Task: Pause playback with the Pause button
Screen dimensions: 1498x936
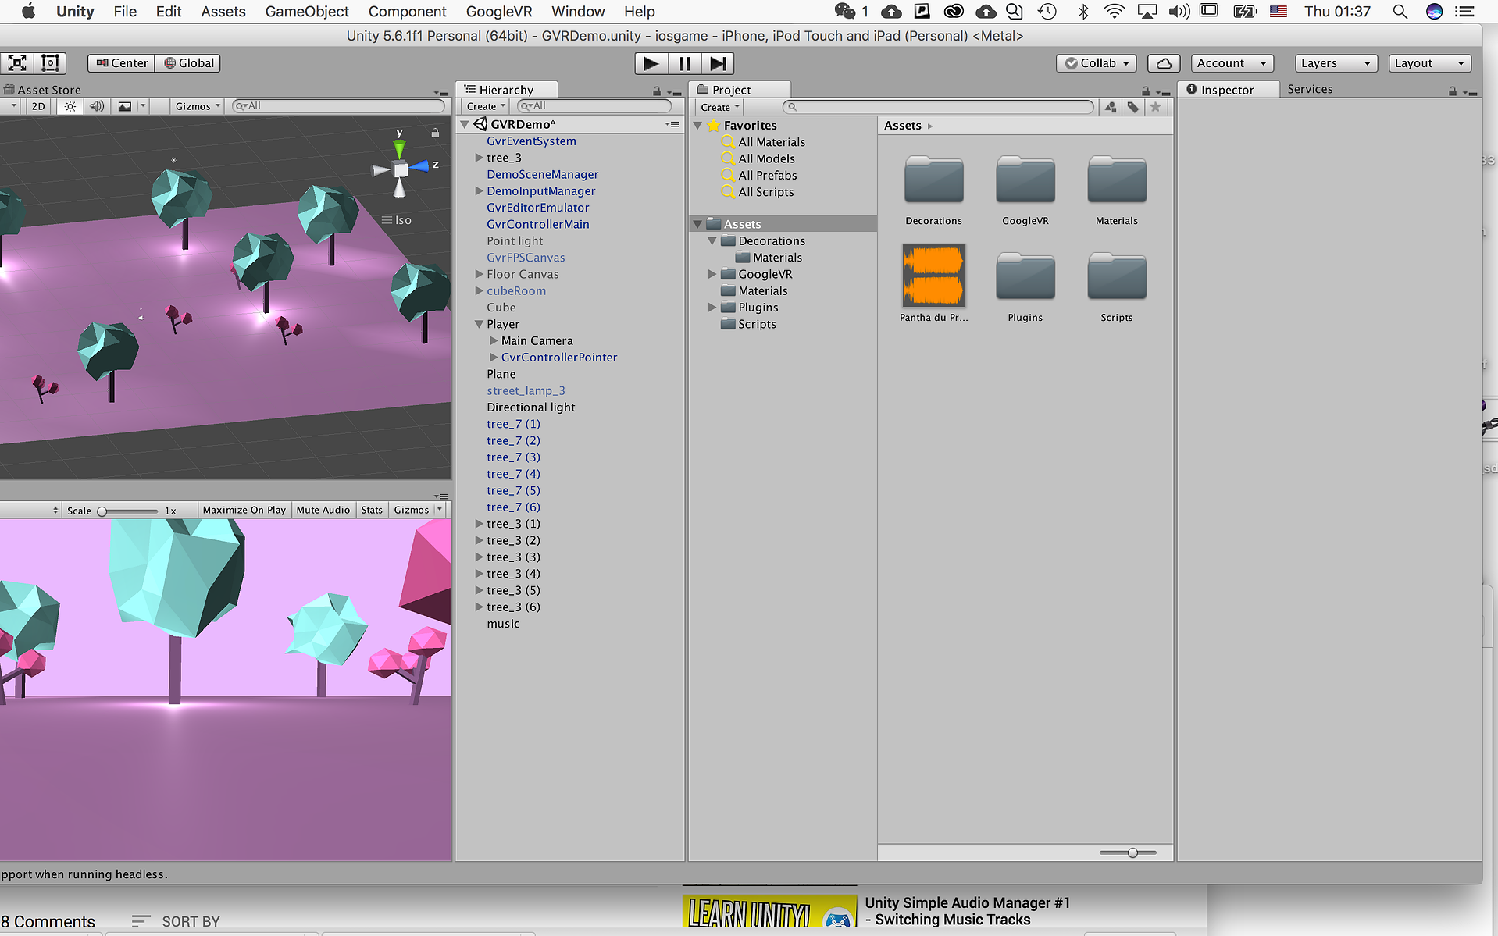Action: [x=684, y=63]
